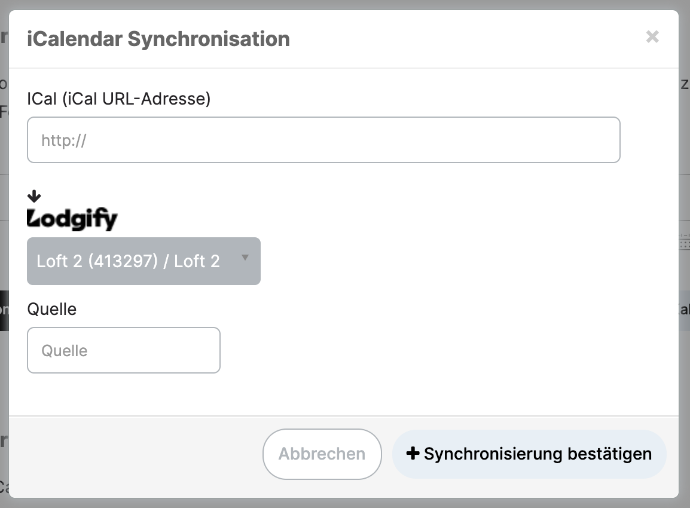
Task: Click the http:// placeholder text
Action: (x=64, y=140)
